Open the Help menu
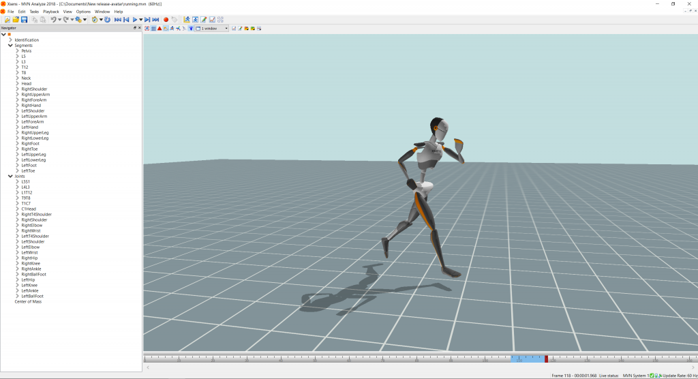The image size is (698, 379). coord(119,12)
